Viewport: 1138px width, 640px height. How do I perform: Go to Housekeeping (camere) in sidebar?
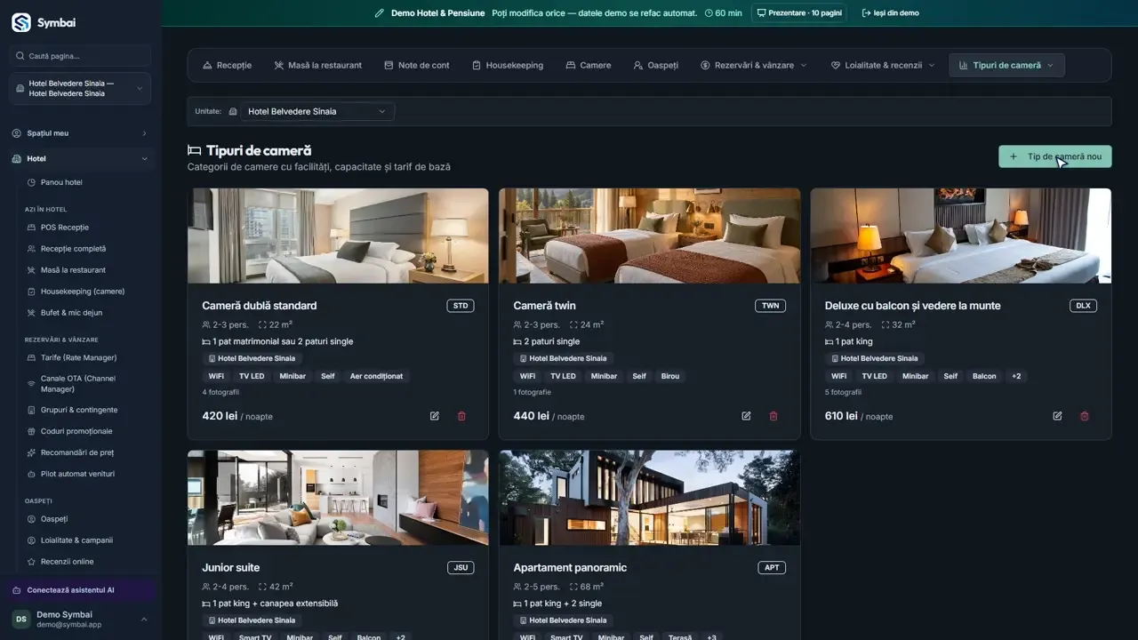(82, 292)
